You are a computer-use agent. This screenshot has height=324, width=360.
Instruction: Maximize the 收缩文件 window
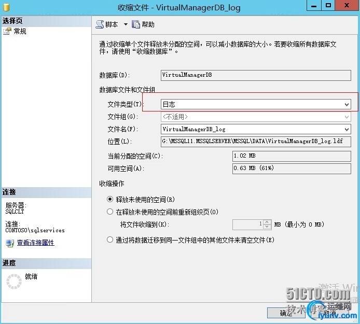328,6
